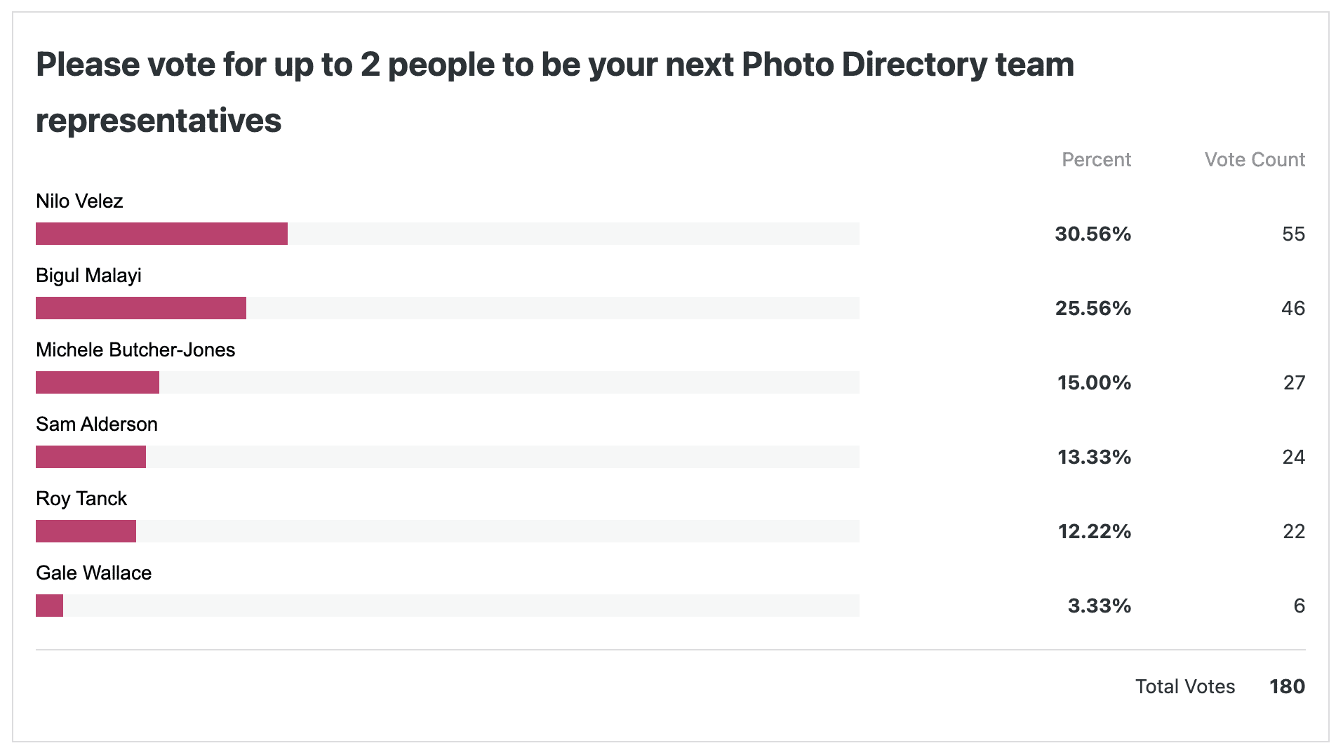Select the Nilo Velez candidate name
The image size is (1343, 755).
coord(79,201)
